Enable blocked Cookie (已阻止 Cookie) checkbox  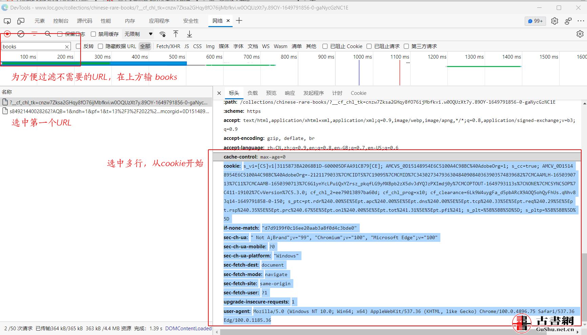tap(325, 46)
